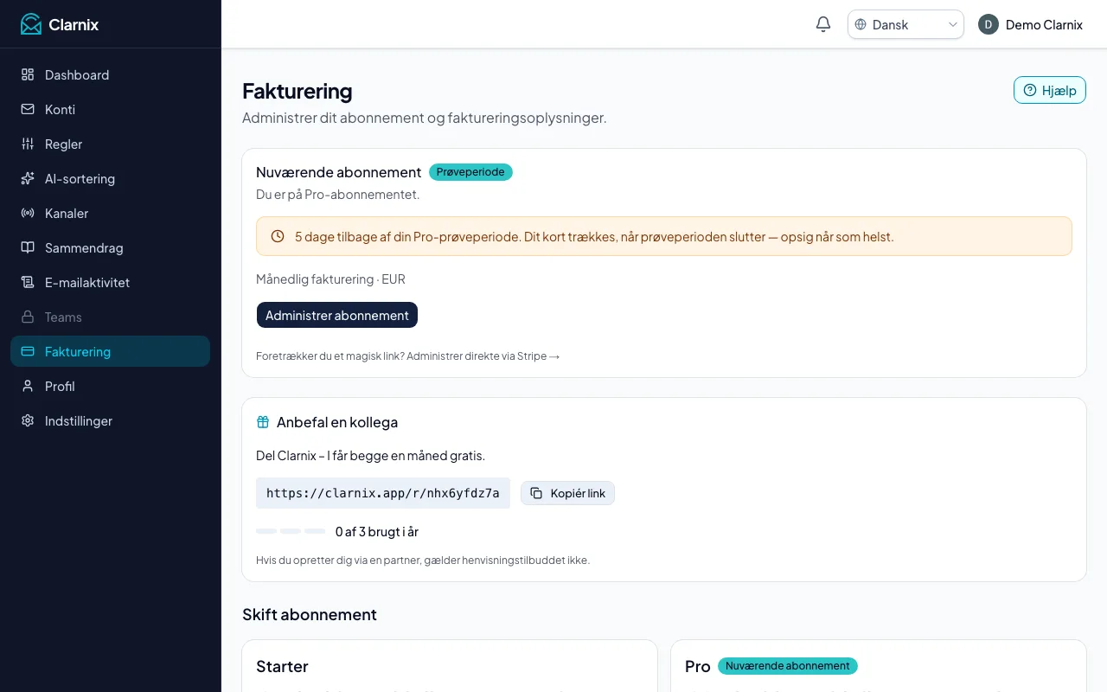Click the Sammendrag open-book icon
The image size is (1107, 692).
(28, 247)
